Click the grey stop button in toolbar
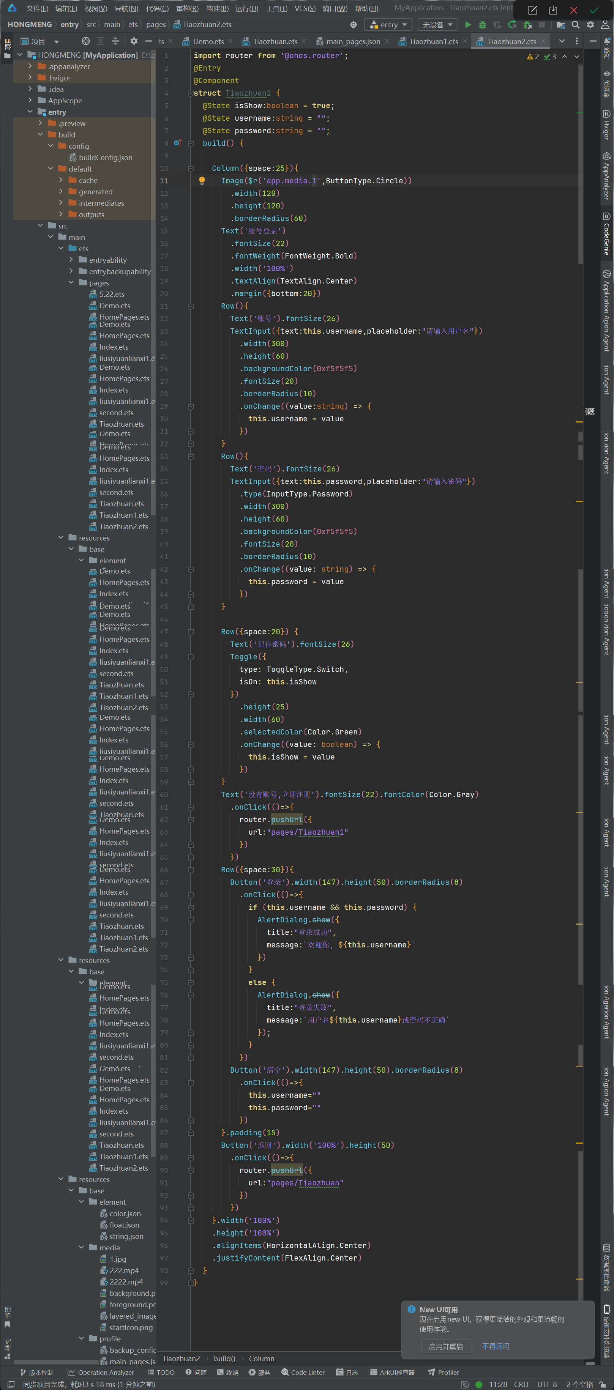Image resolution: width=614 pixels, height=1390 pixels. [x=541, y=25]
